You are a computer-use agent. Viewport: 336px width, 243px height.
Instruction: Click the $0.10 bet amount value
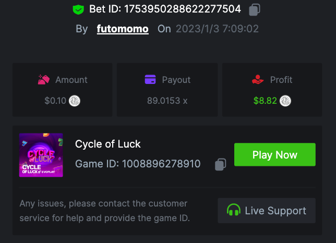point(55,101)
